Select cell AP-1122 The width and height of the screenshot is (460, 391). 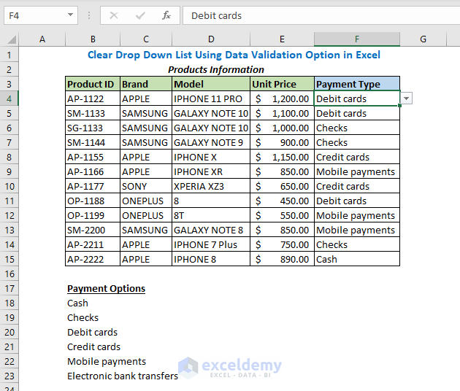[x=93, y=98]
